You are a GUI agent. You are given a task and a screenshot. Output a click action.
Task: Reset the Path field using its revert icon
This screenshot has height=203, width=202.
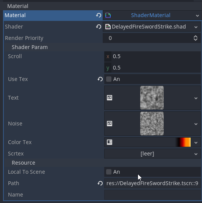click(100, 183)
